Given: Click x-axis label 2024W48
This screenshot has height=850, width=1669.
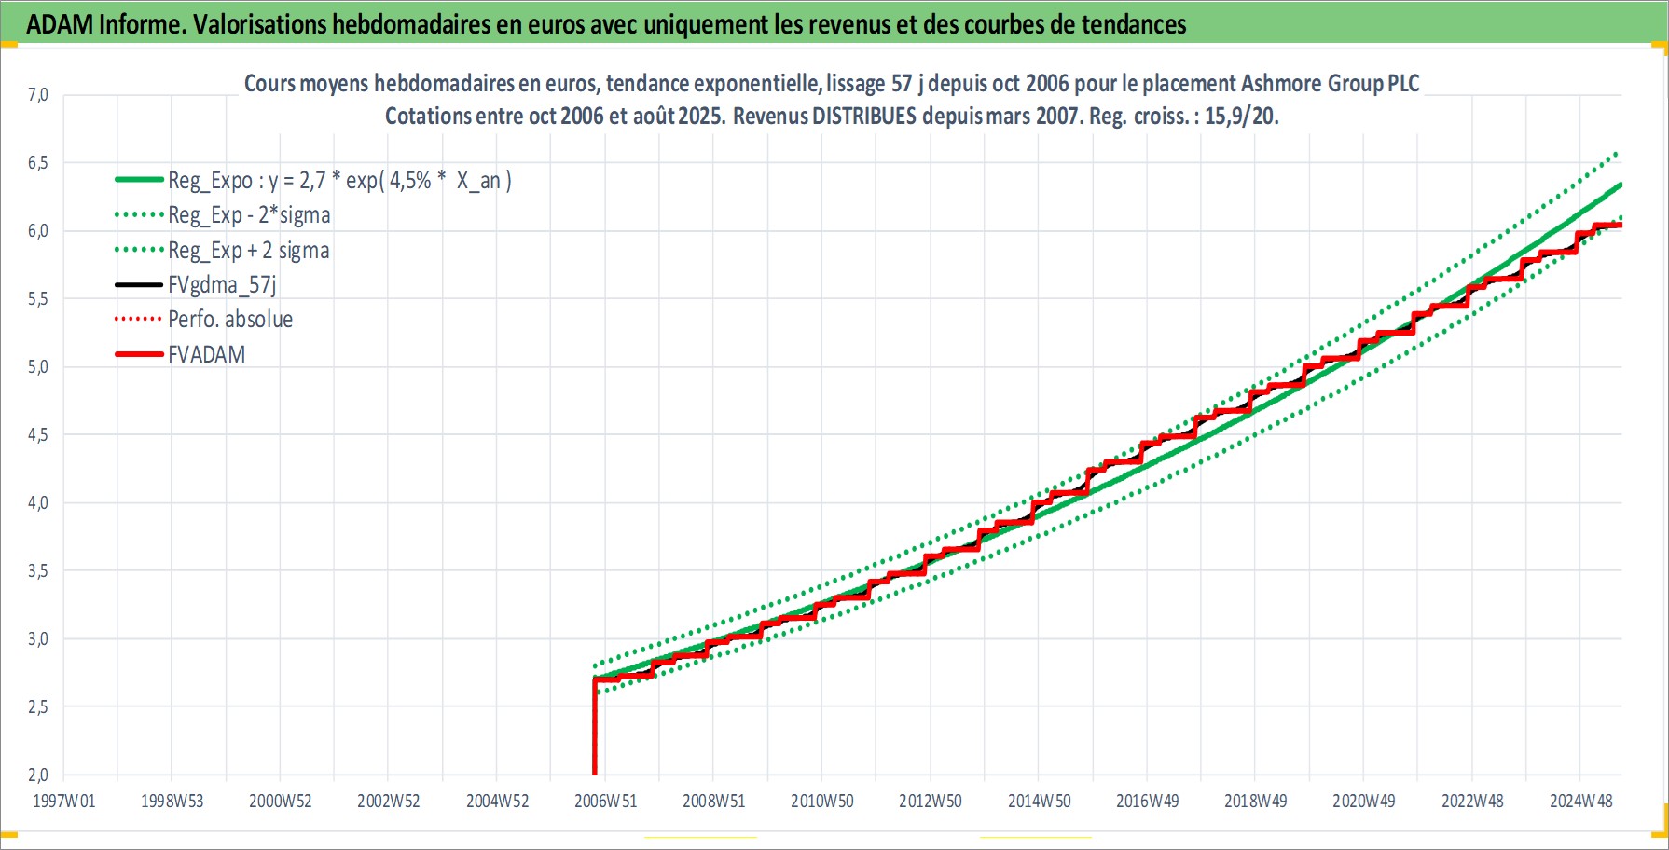Looking at the screenshot, I should 1581,801.
